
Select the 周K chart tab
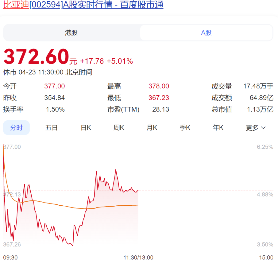click(x=119, y=128)
